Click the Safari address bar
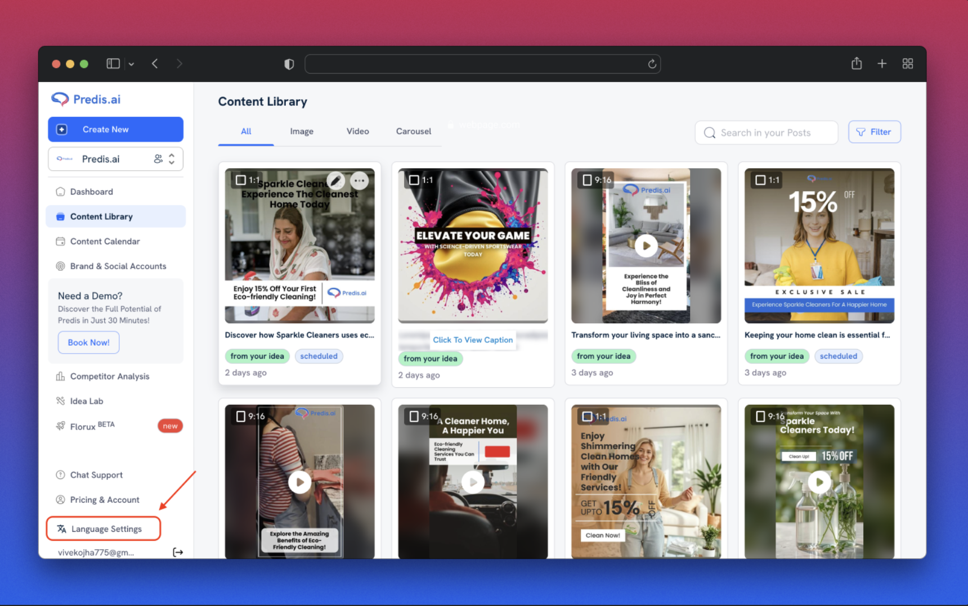This screenshot has width=968, height=606. 482,64
